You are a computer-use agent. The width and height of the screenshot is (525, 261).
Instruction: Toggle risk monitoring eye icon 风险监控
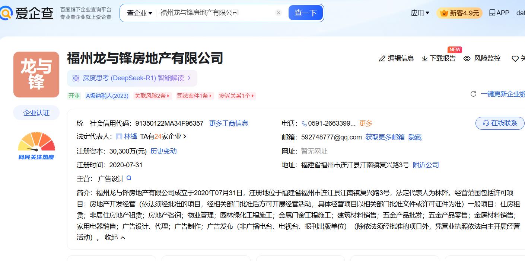[467, 59]
